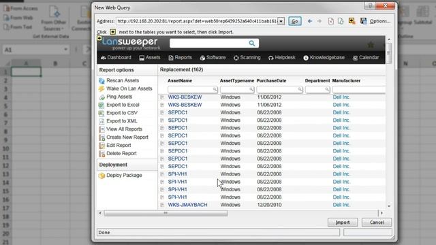Click the row icon beside WKS-JMAYBACH

[x=162, y=205]
